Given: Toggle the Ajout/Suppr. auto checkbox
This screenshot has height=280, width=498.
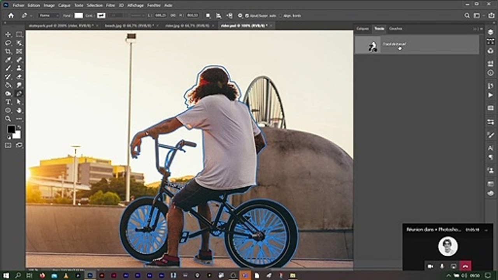Looking at the screenshot, I should [247, 16].
